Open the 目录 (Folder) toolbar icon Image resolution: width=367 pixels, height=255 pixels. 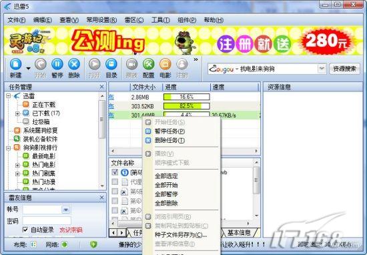pyautogui.click(x=111, y=64)
